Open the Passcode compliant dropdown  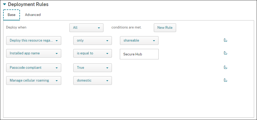click(34, 68)
